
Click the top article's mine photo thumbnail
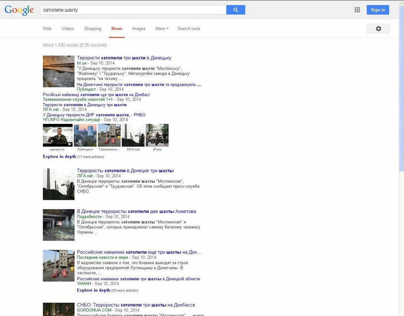[x=58, y=71]
